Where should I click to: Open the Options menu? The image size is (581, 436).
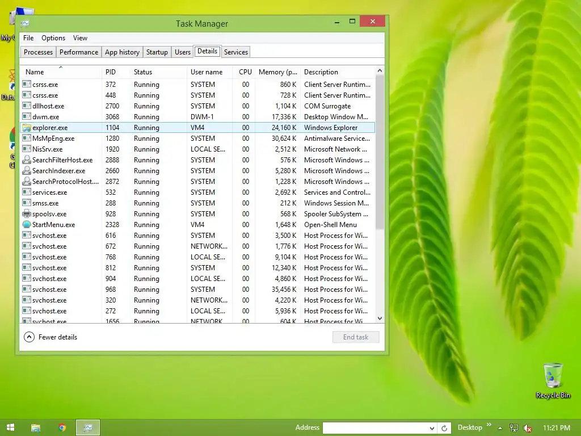tap(53, 38)
